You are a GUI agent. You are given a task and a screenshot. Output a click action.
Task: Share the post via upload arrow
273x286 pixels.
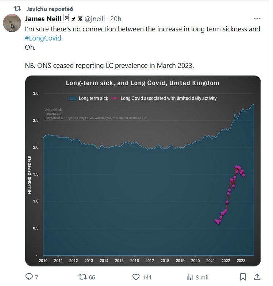[257, 277]
